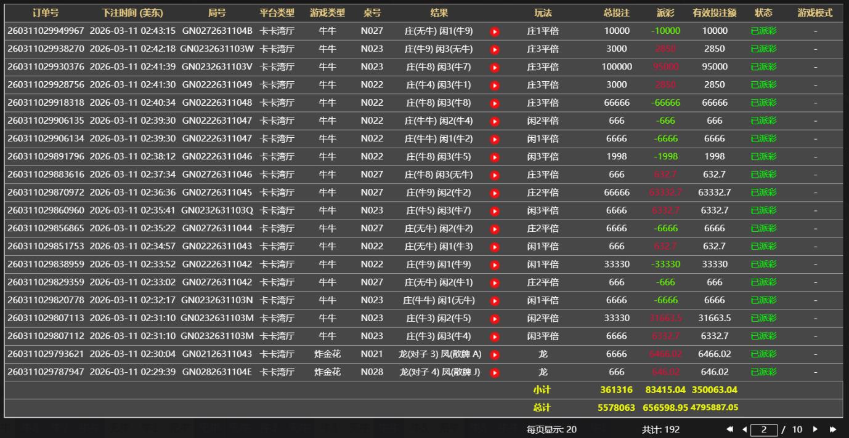Go to the first page
Viewport: 849px width, 438px height.
[x=730, y=429]
